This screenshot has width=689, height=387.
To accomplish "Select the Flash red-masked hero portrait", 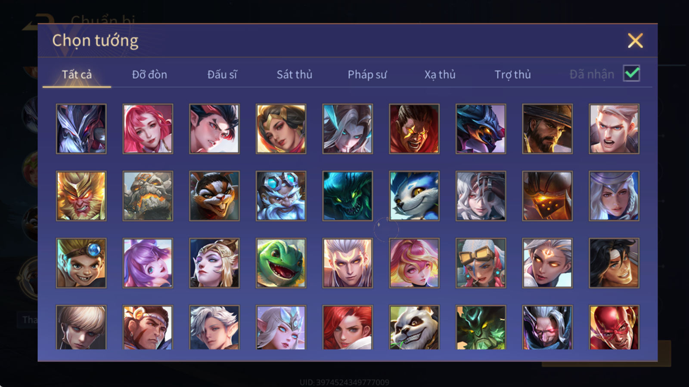I will click(614, 327).
